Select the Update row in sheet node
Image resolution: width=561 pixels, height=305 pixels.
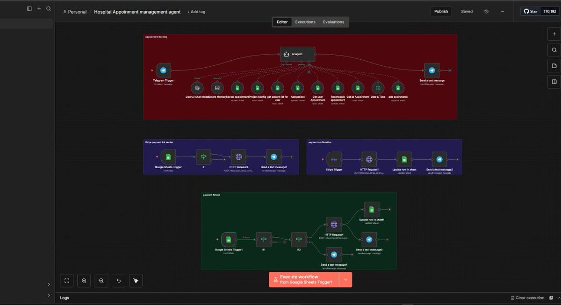pyautogui.click(x=404, y=159)
